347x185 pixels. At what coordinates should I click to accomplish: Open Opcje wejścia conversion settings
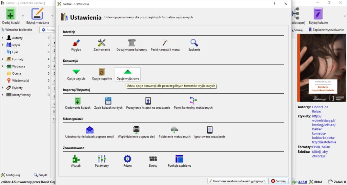[76, 74]
